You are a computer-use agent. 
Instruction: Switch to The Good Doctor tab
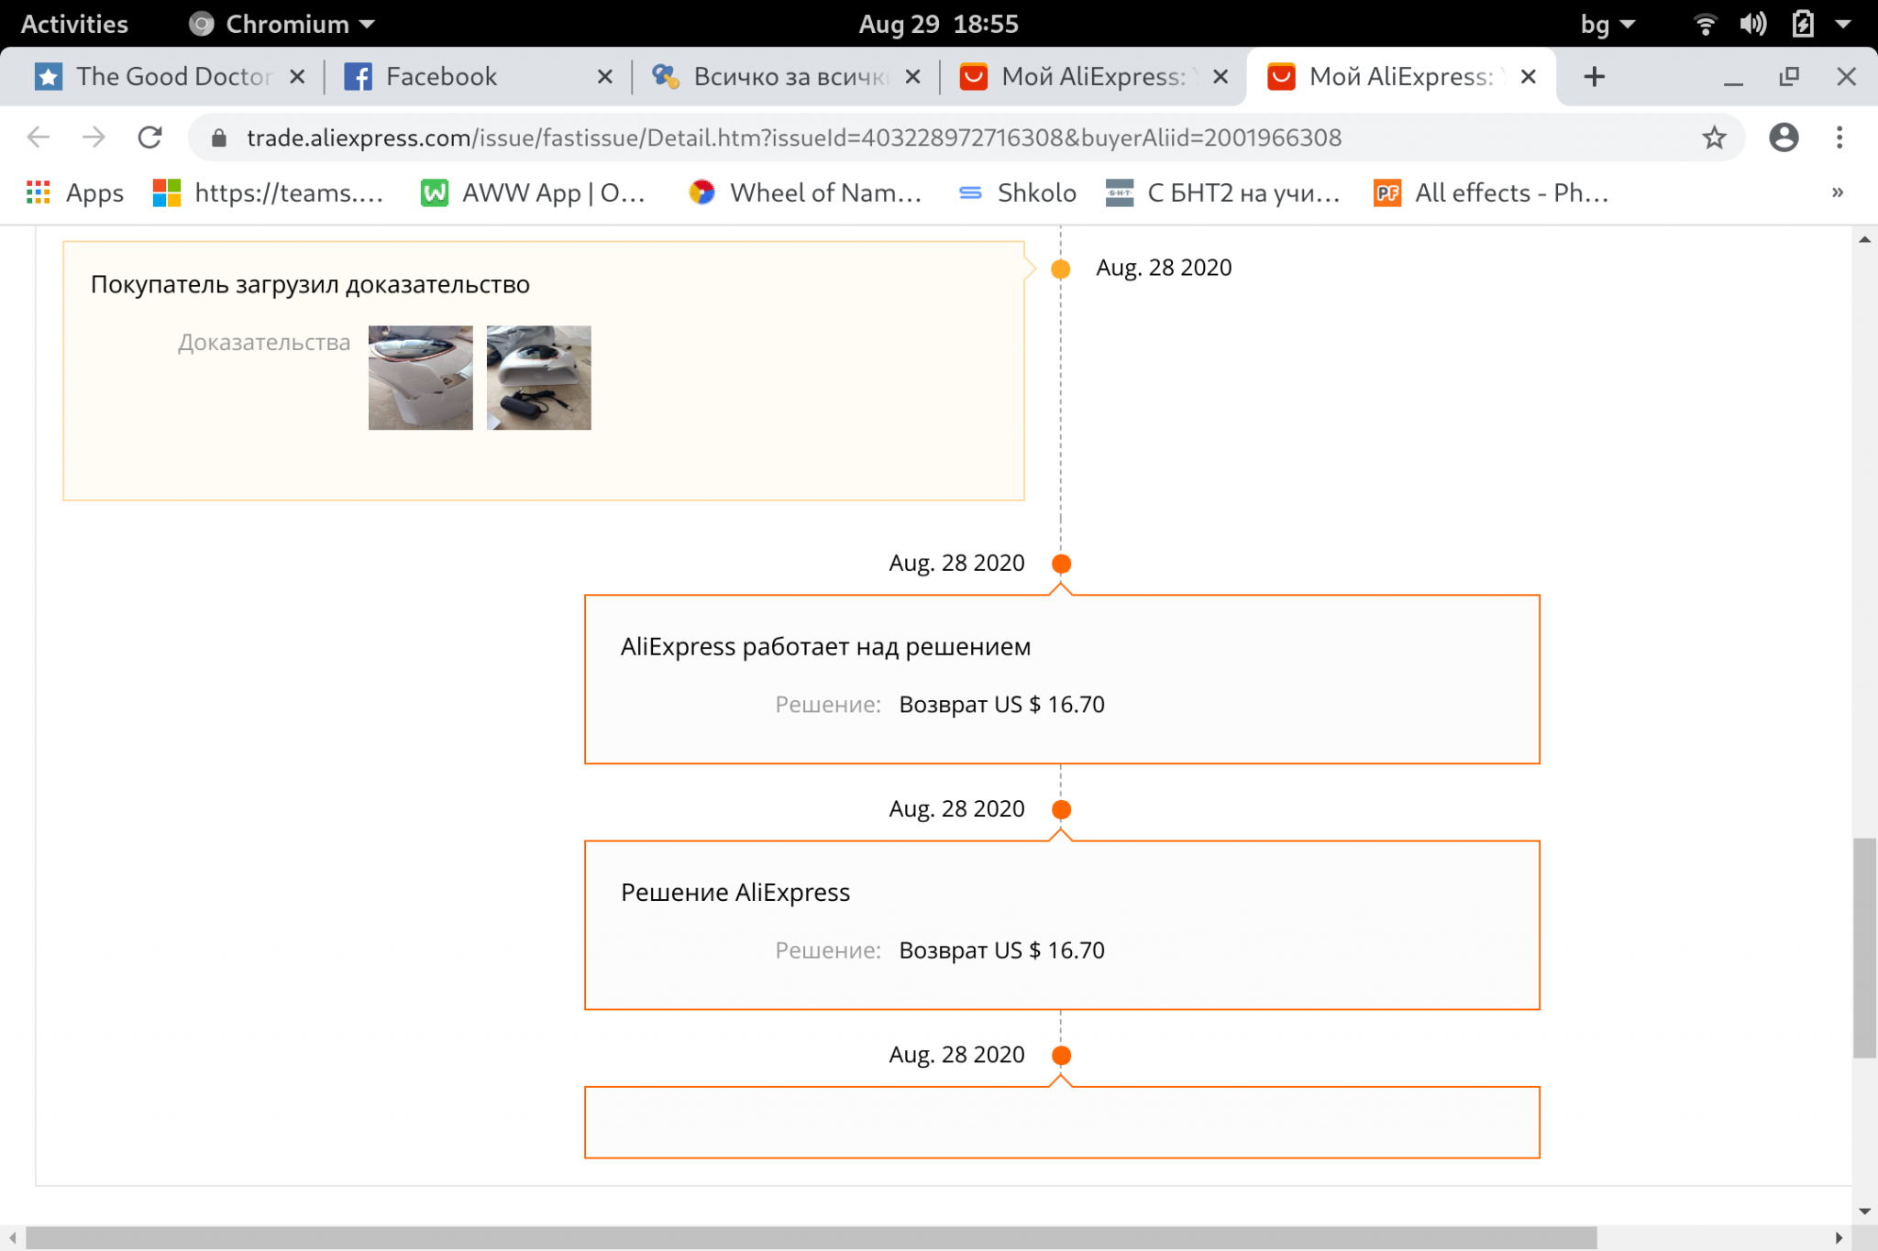[172, 77]
